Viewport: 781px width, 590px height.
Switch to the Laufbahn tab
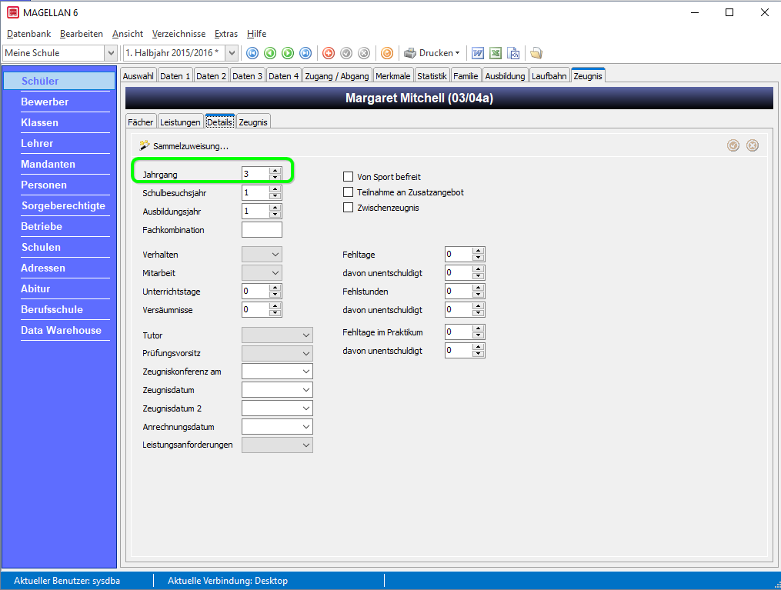[x=549, y=75]
